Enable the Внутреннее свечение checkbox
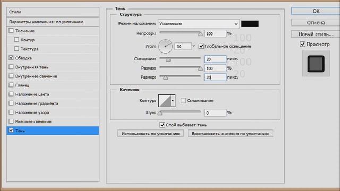Image resolution: width=340 pixels, height=191 pixels. coord(11,76)
